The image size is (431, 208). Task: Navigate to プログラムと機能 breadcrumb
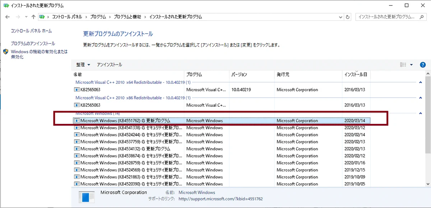(127, 17)
